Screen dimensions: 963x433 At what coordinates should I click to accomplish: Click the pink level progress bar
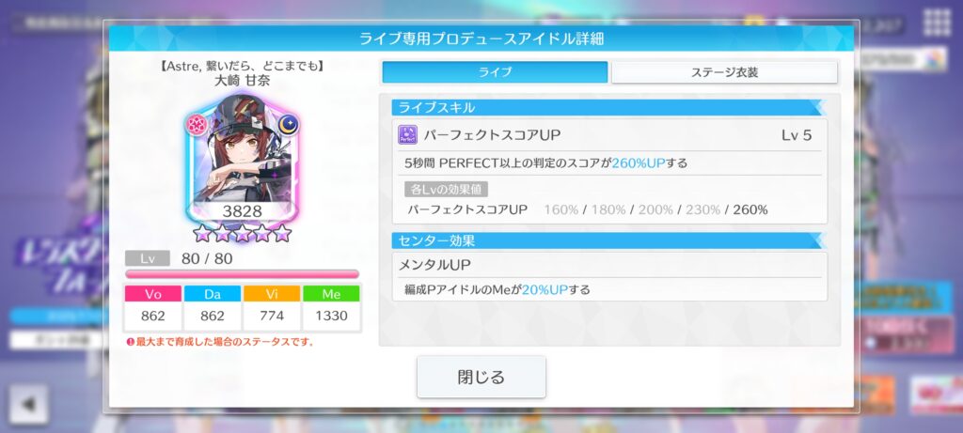pyautogui.click(x=242, y=274)
